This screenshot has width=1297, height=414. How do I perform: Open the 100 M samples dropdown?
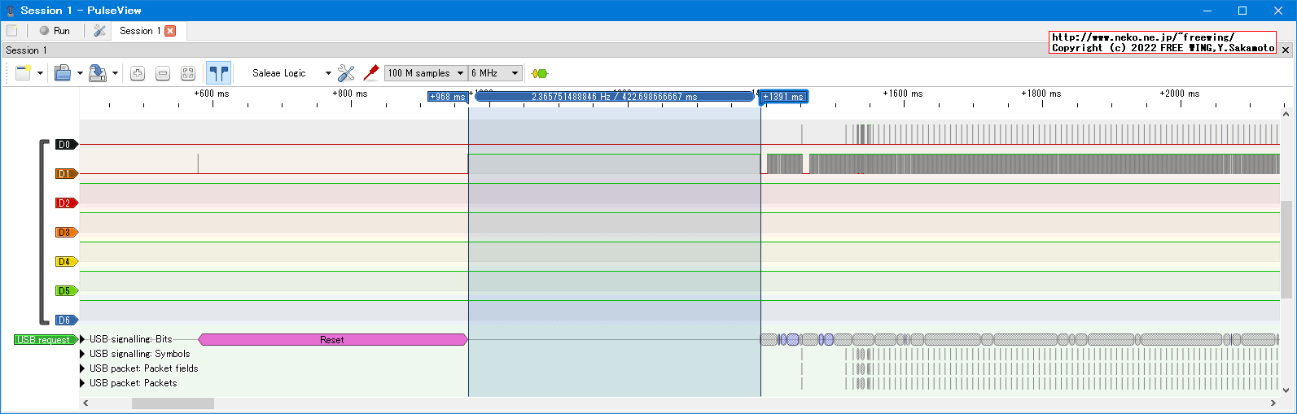coord(425,73)
